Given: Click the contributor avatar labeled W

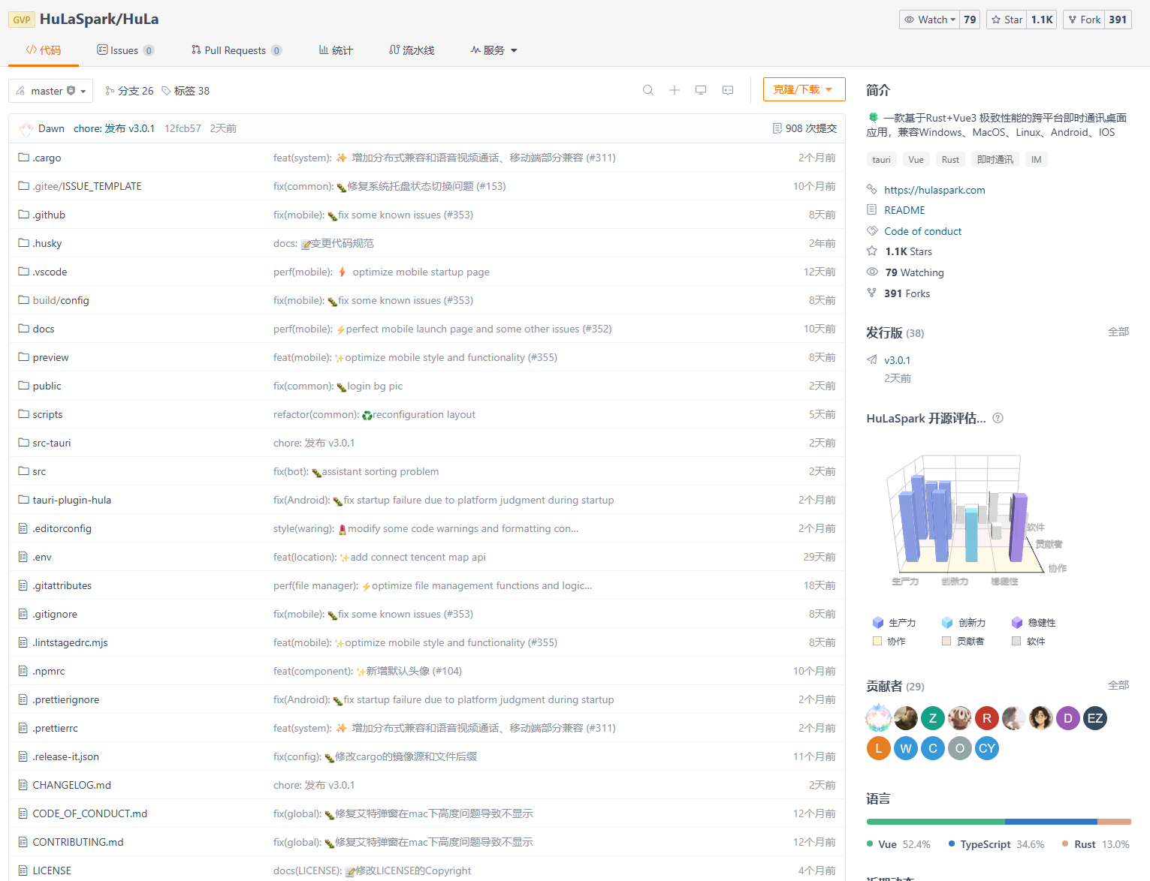Looking at the screenshot, I should tap(906, 748).
